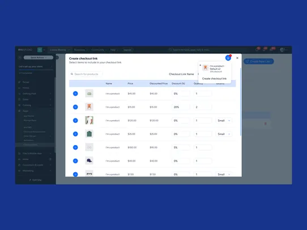
Task: Add the orange chair product with plus icon
Action: point(75,107)
